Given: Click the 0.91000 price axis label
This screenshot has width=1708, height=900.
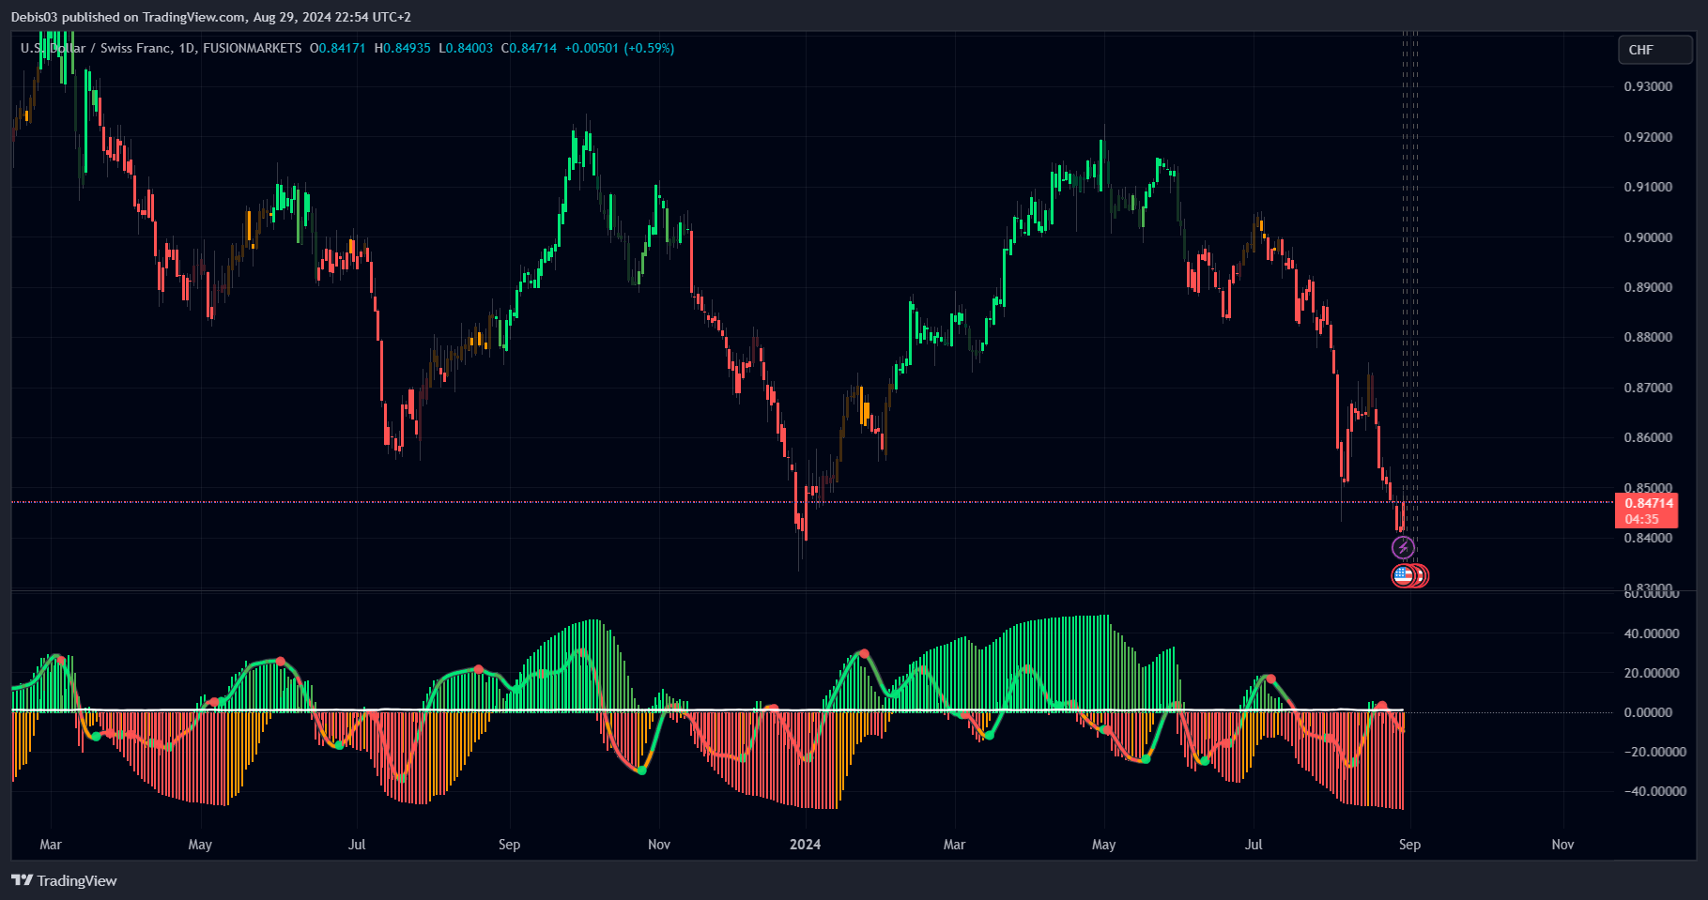Looking at the screenshot, I should pyautogui.click(x=1648, y=187).
